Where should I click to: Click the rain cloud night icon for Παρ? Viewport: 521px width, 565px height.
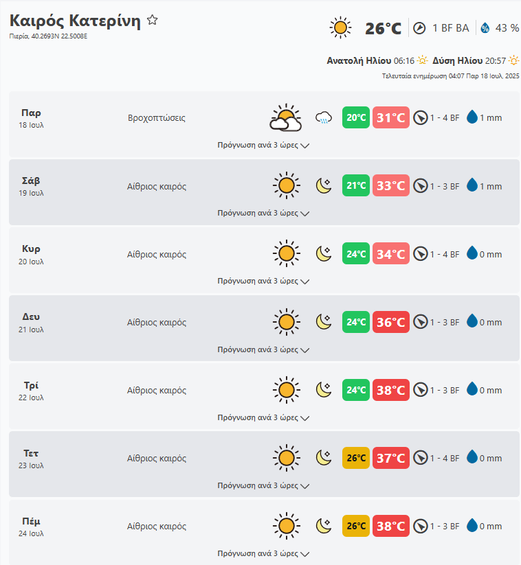coord(323,118)
